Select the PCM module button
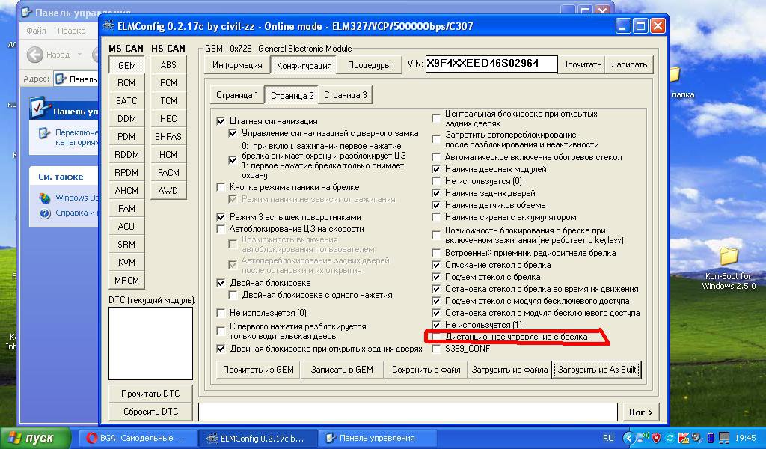Screen dimensions: 766x449 click(168, 83)
